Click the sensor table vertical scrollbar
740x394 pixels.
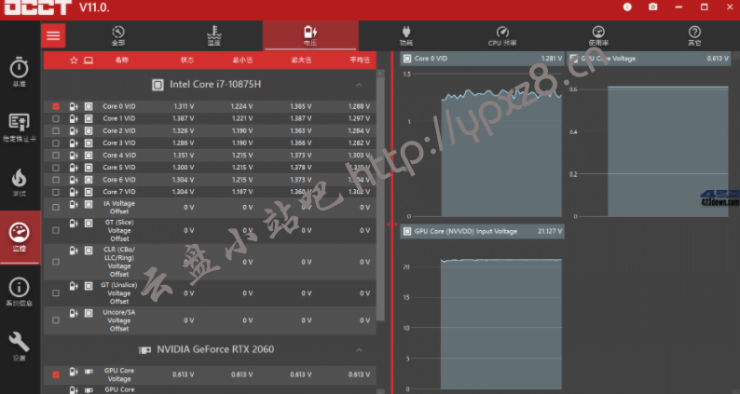(380, 198)
